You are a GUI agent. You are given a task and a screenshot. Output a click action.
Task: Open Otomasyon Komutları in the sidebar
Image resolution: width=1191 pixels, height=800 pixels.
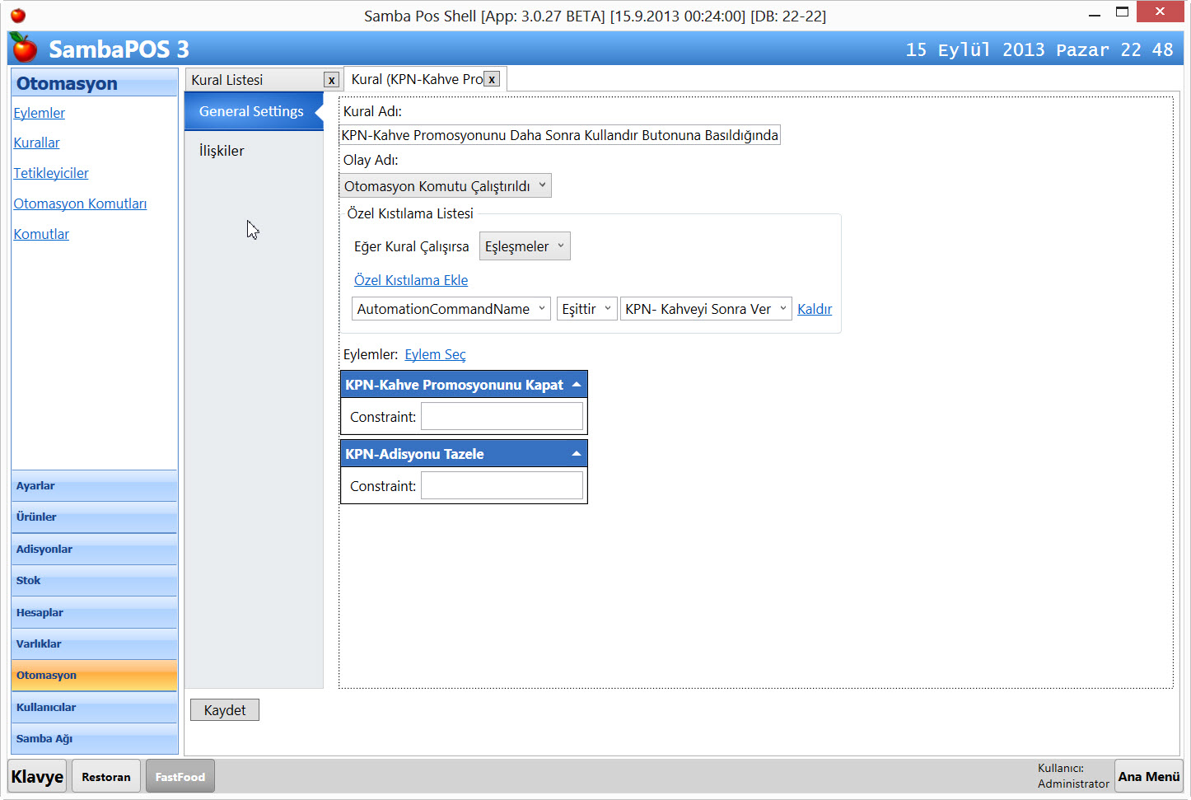coord(80,204)
